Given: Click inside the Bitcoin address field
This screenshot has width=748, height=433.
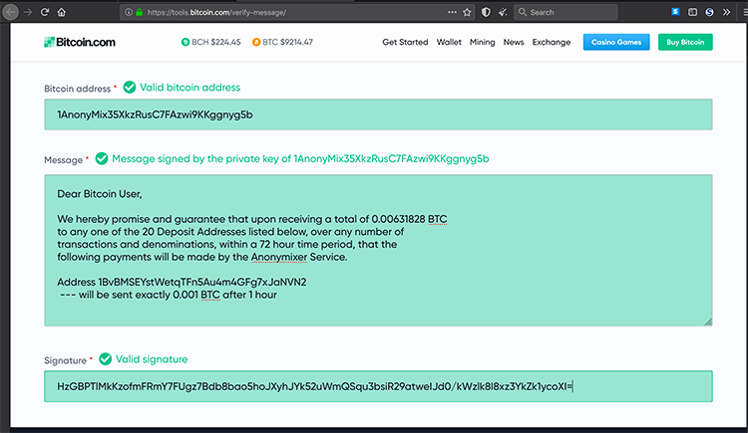Looking at the screenshot, I should point(378,114).
